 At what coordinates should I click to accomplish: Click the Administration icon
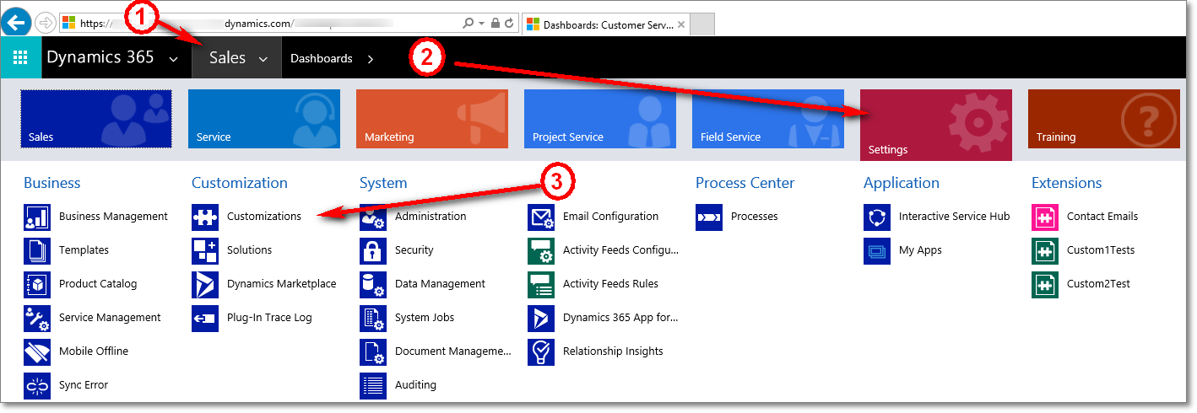click(373, 217)
